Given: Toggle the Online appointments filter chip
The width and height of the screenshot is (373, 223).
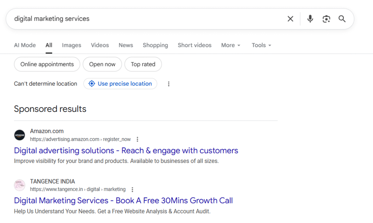Looking at the screenshot, I should pos(47,64).
